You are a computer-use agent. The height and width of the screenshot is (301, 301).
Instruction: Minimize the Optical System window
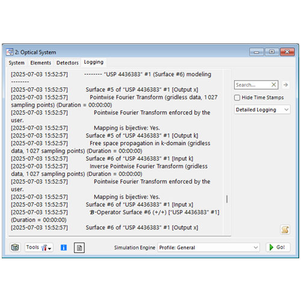click(x=256, y=52)
